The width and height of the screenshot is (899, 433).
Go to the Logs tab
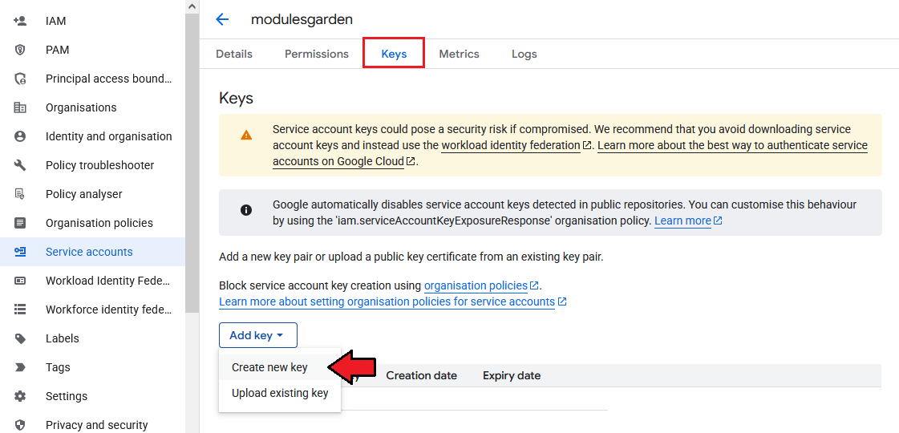point(524,54)
